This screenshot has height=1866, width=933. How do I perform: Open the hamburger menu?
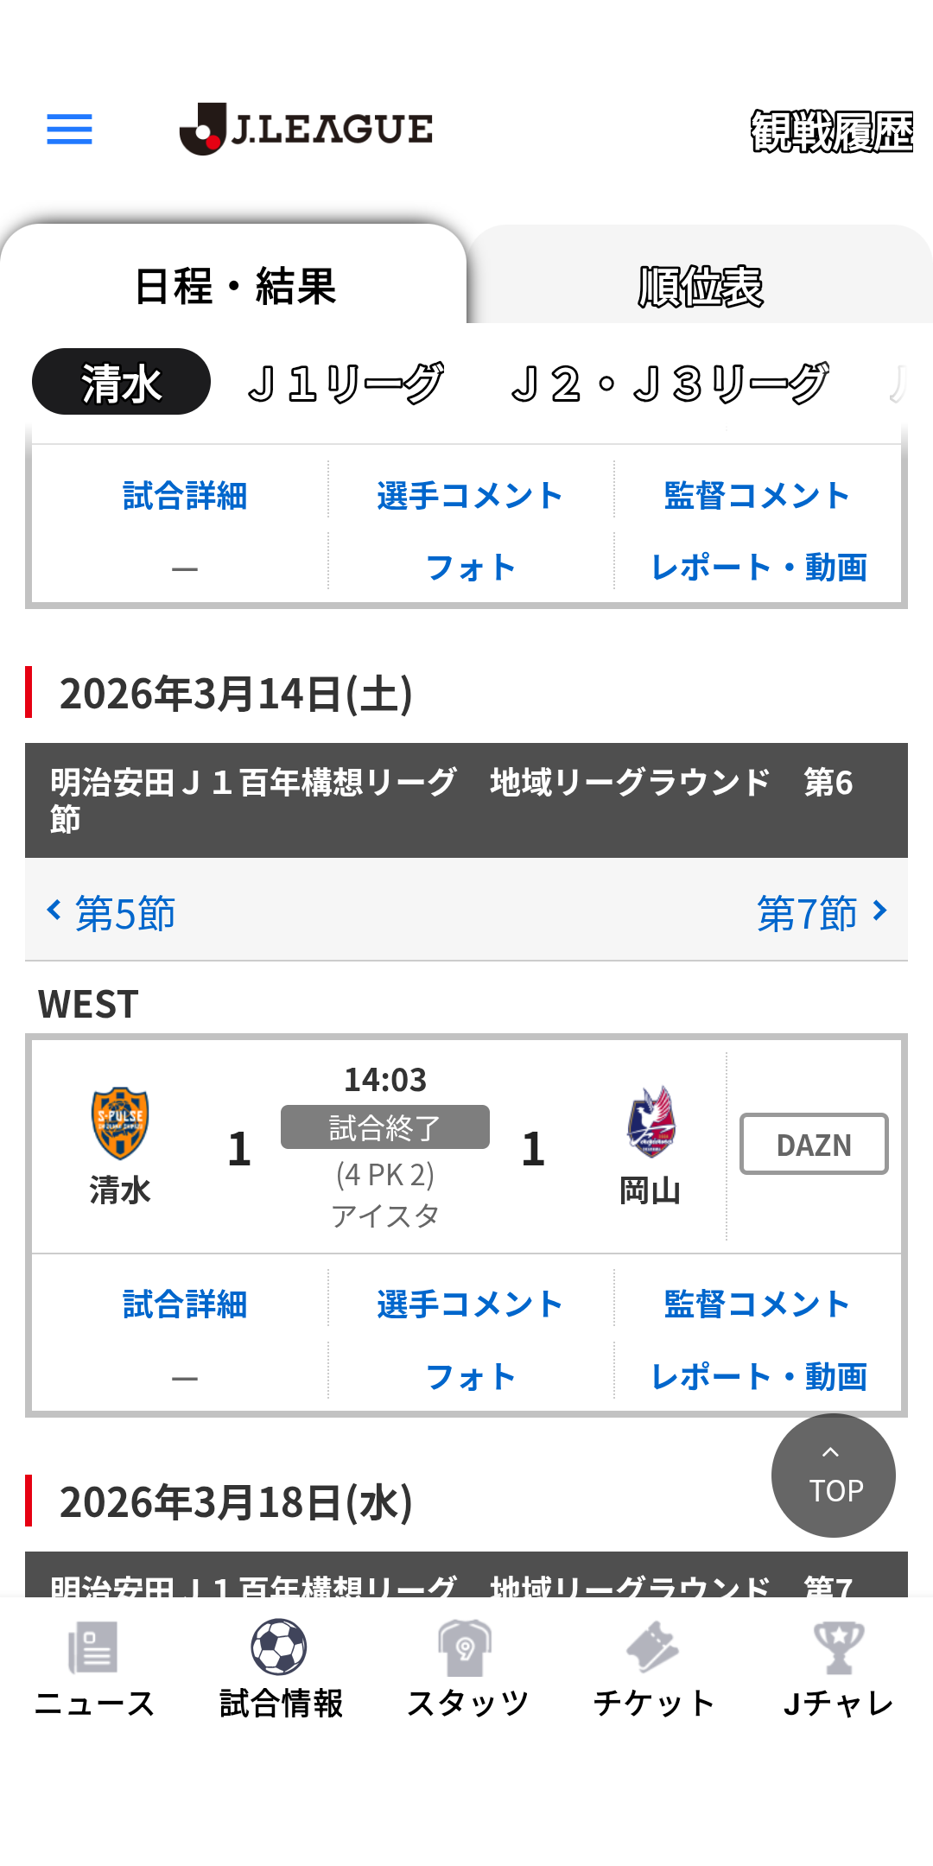tap(69, 129)
